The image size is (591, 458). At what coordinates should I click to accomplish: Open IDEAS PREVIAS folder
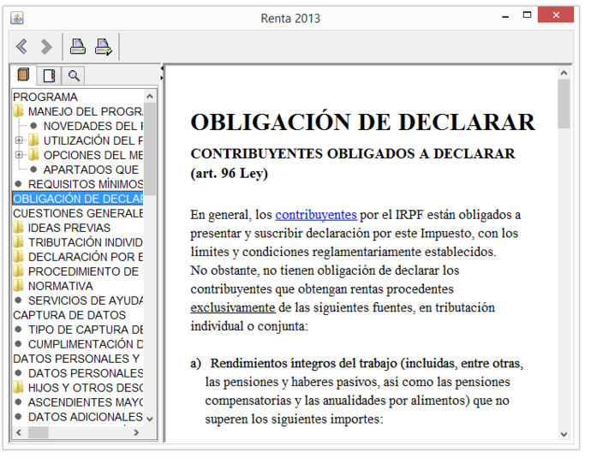click(x=62, y=228)
